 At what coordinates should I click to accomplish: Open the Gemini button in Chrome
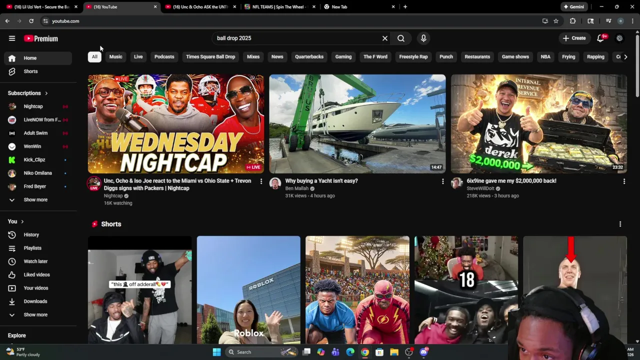point(573,7)
